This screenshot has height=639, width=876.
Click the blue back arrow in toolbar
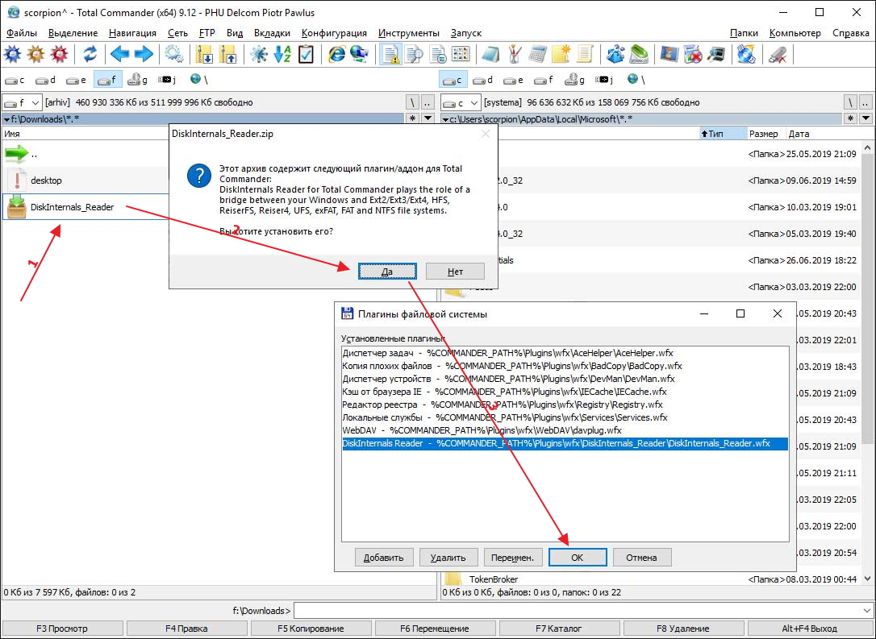coord(120,55)
